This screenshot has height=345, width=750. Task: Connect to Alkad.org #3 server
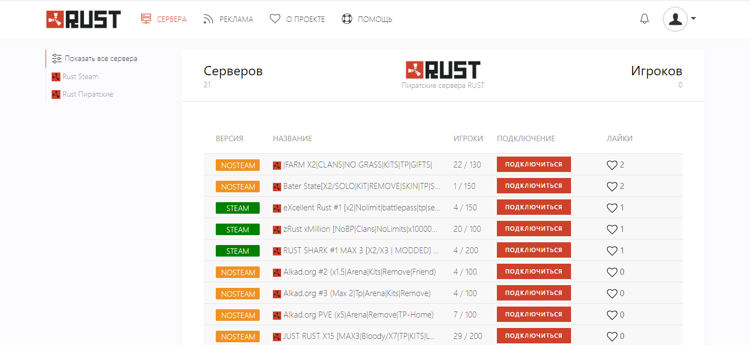click(x=534, y=293)
